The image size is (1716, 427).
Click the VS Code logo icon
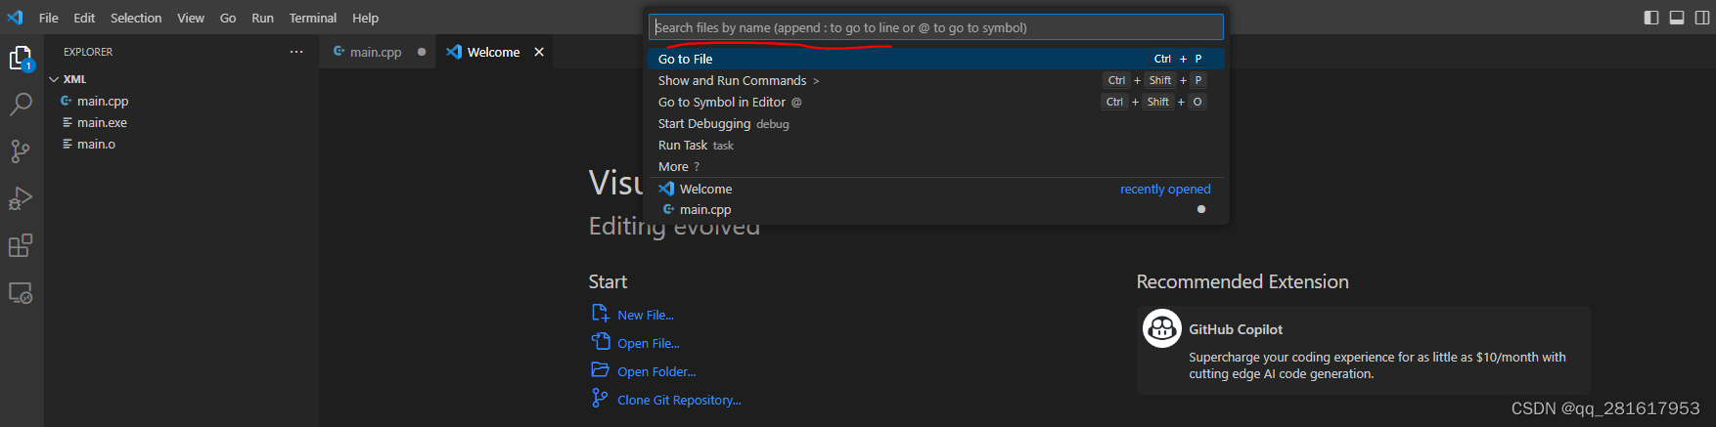click(x=15, y=18)
